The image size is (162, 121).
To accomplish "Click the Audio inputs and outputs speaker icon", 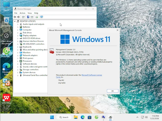I will click(21, 24).
